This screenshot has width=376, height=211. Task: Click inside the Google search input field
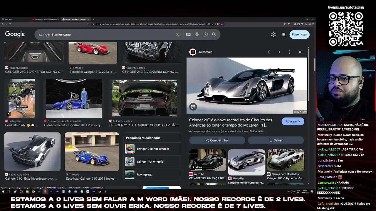106,34
